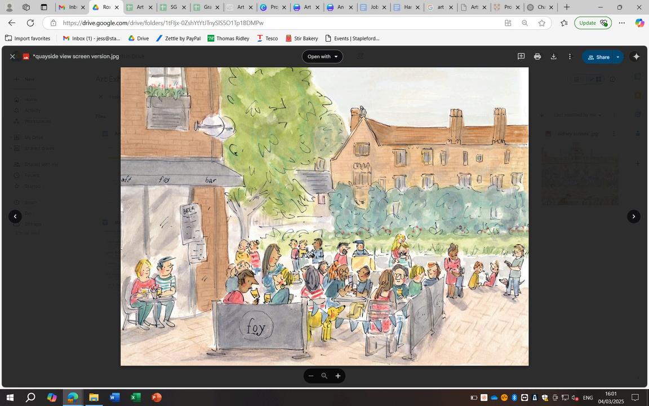Open the Inbox (1) bookmark
The image size is (649, 406).
[x=91, y=38]
